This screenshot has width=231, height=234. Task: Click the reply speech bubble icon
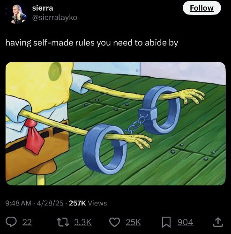coord(11,222)
